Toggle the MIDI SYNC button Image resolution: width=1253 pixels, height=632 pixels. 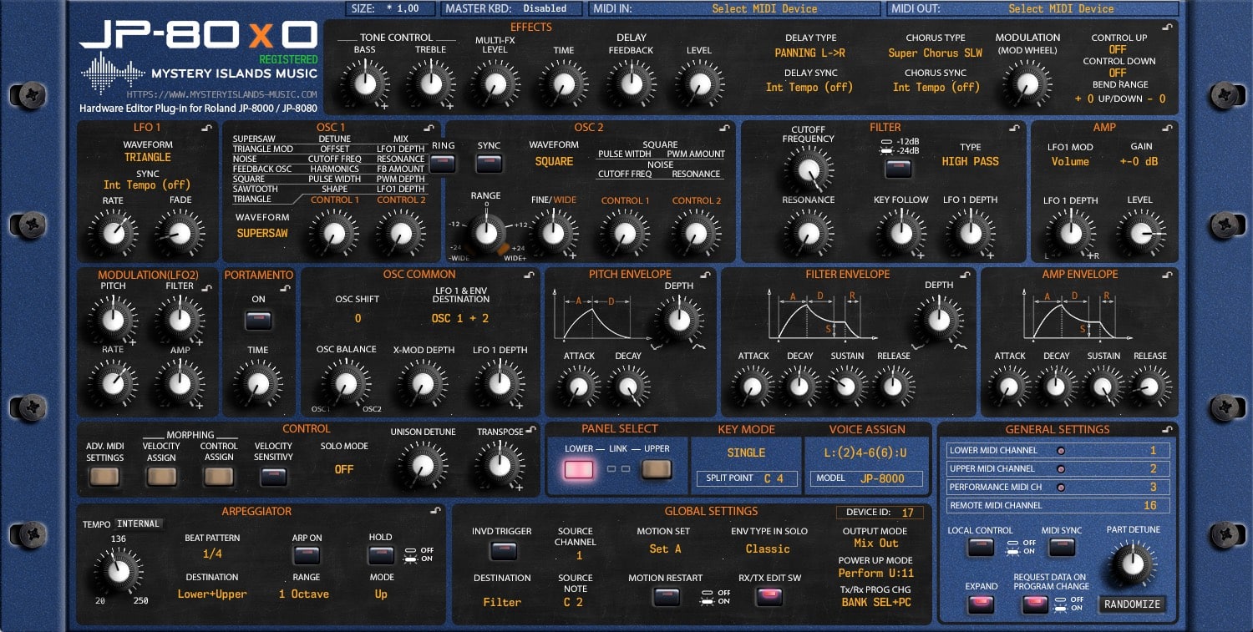pos(1062,548)
